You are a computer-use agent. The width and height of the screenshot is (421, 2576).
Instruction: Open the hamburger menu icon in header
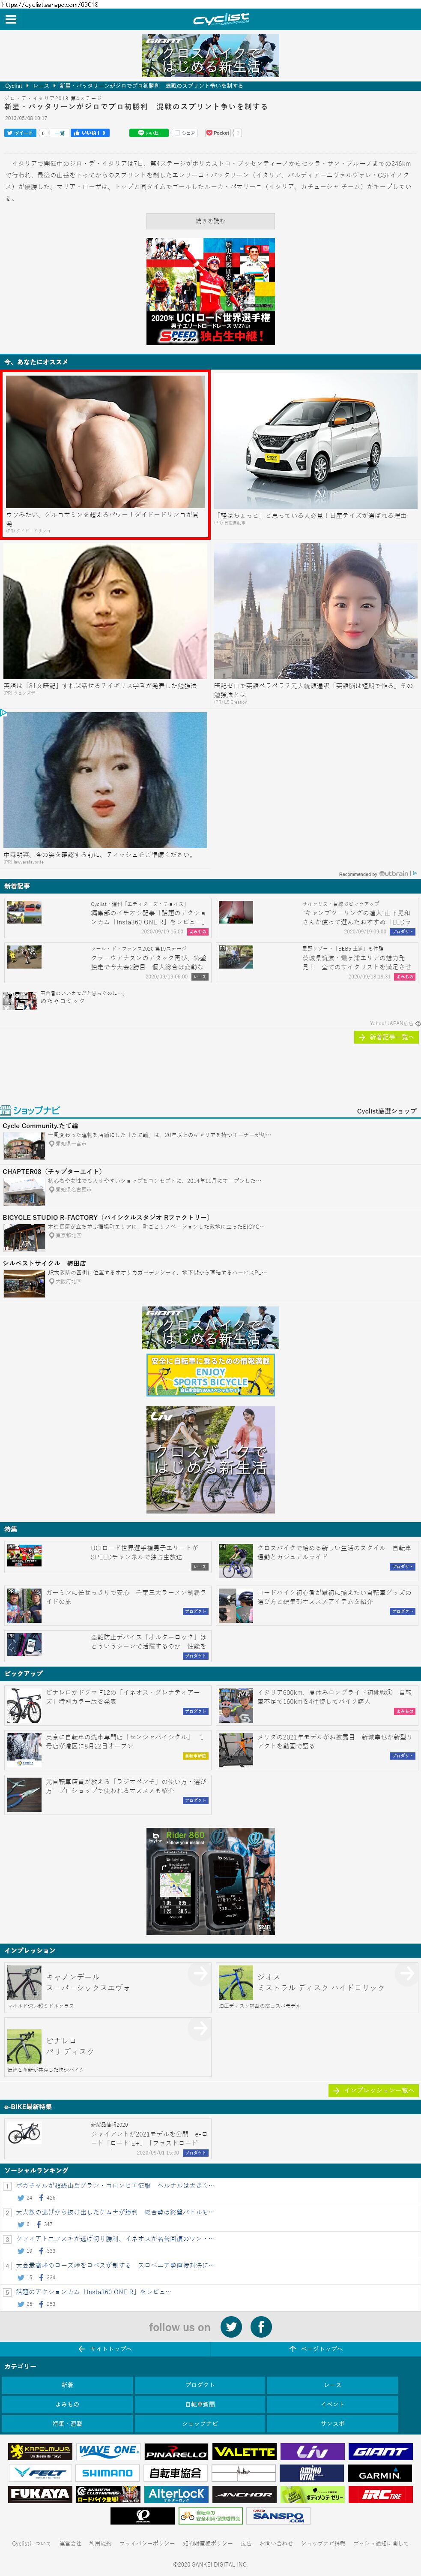pyautogui.click(x=11, y=19)
